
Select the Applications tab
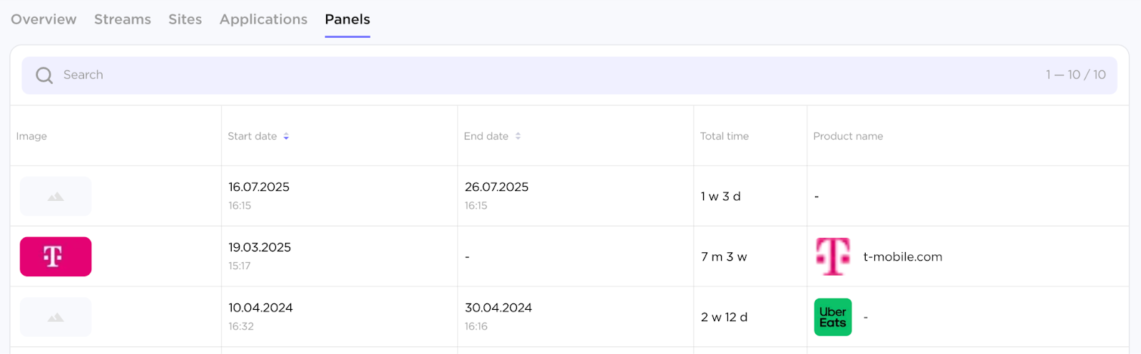263,19
